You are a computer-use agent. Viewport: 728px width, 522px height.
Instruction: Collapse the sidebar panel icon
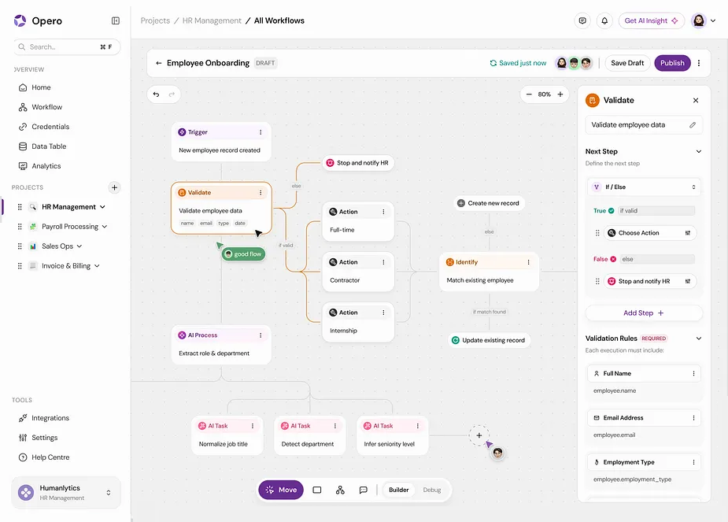click(116, 21)
